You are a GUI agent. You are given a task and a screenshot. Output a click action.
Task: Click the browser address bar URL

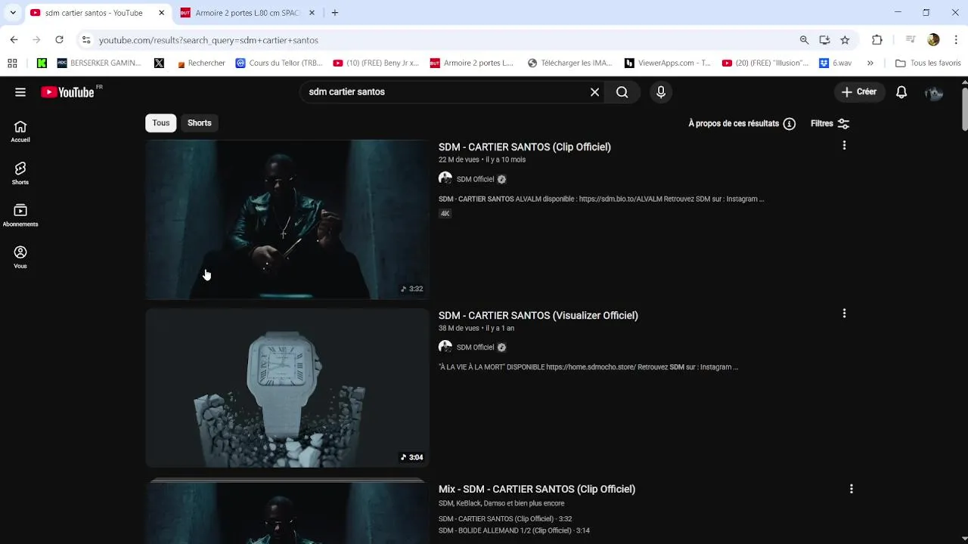(209, 40)
